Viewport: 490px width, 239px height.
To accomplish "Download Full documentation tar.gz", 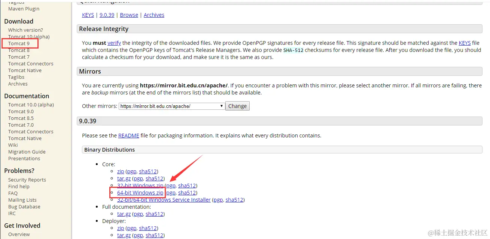I will (124, 214).
